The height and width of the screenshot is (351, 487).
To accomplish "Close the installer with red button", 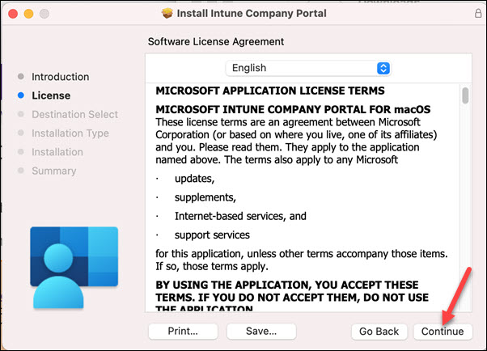I will point(13,14).
